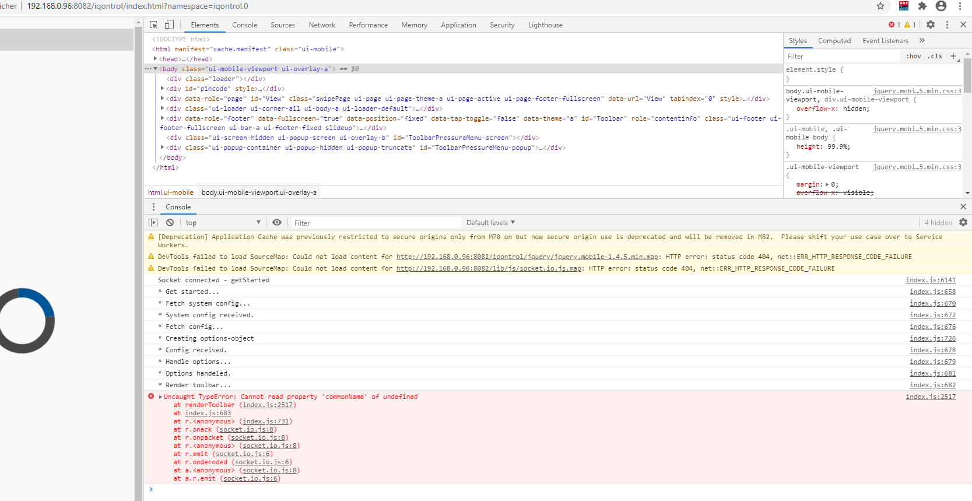This screenshot has width=972, height=501.
Task: Focus the Styles Filter field
Action: click(x=841, y=57)
